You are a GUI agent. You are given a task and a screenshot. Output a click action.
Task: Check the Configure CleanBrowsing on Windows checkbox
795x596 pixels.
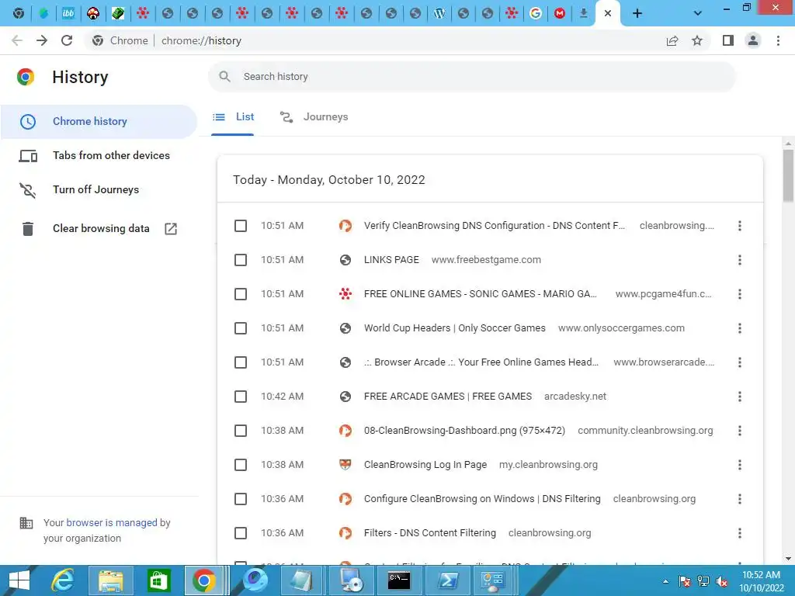pyautogui.click(x=241, y=499)
